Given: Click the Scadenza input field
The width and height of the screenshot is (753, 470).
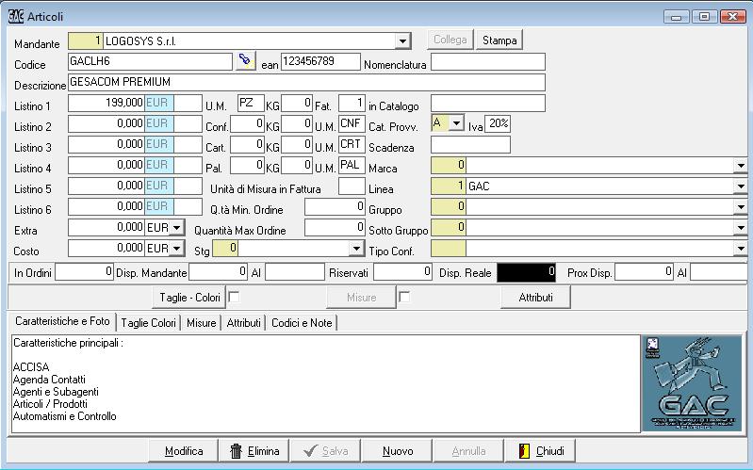Looking at the screenshot, I should (470, 144).
